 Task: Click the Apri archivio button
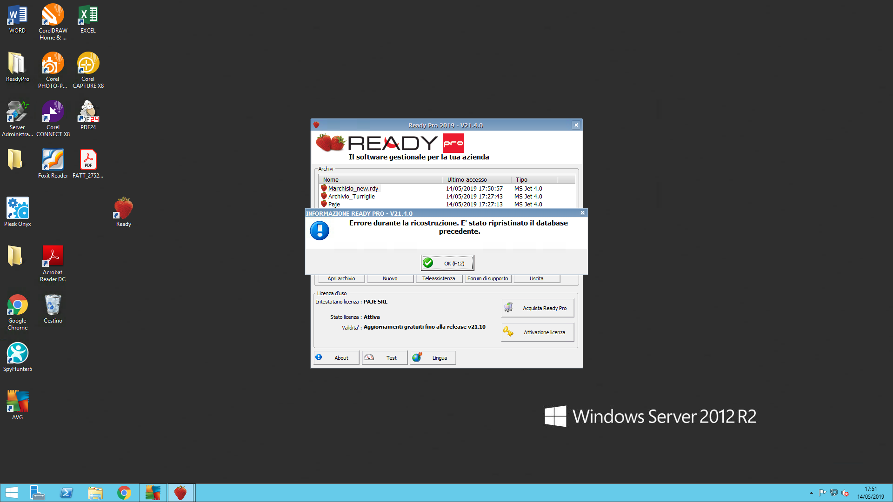(x=341, y=278)
